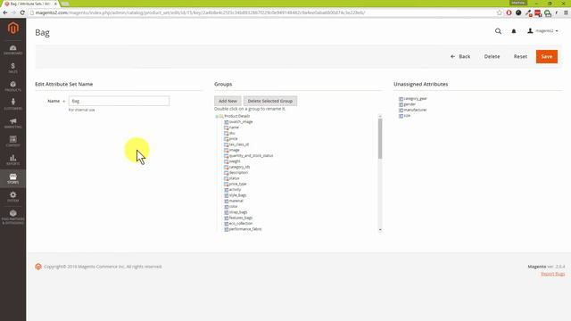This screenshot has height=321, width=571.
Task: Click the Reset button
Action: [520, 56]
